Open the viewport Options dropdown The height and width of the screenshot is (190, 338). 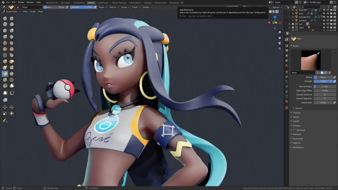coord(277,7)
